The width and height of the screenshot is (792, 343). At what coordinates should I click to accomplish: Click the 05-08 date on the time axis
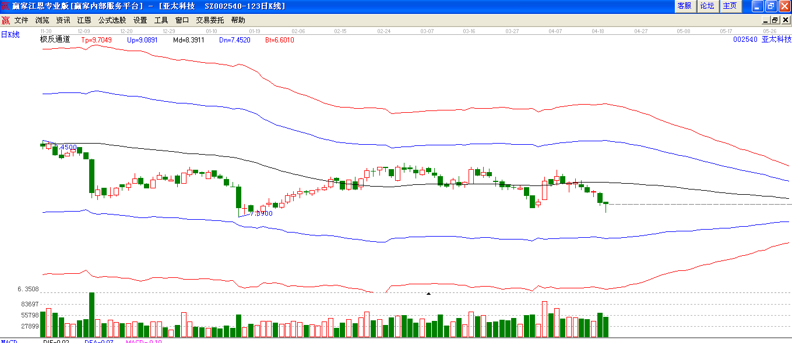[x=684, y=31]
